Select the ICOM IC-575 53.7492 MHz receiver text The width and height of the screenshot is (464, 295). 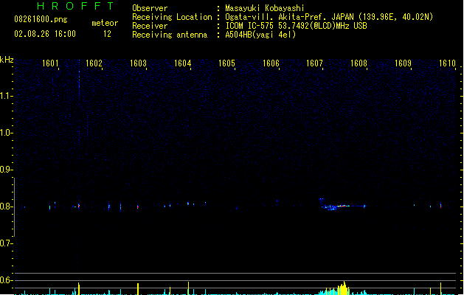(x=297, y=26)
